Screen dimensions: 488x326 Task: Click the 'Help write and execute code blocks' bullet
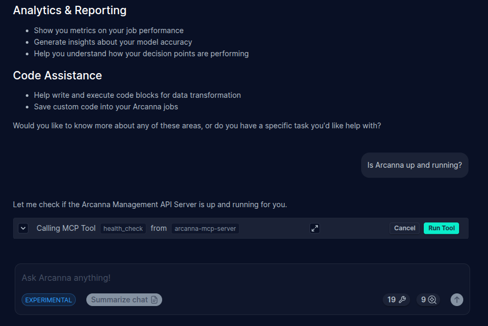(137, 95)
